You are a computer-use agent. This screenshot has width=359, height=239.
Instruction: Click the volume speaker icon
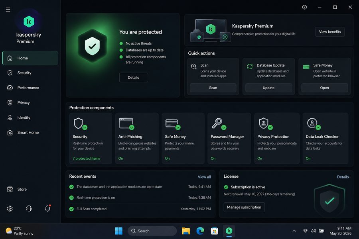click(x=313, y=231)
